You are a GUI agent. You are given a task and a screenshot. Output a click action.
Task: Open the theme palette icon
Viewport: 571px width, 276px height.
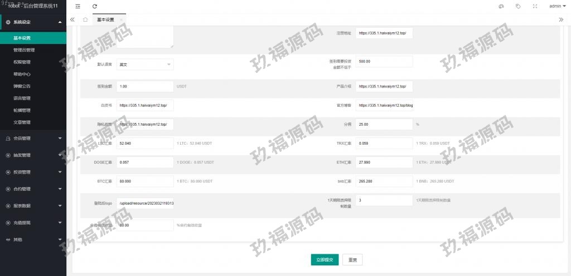point(501,6)
